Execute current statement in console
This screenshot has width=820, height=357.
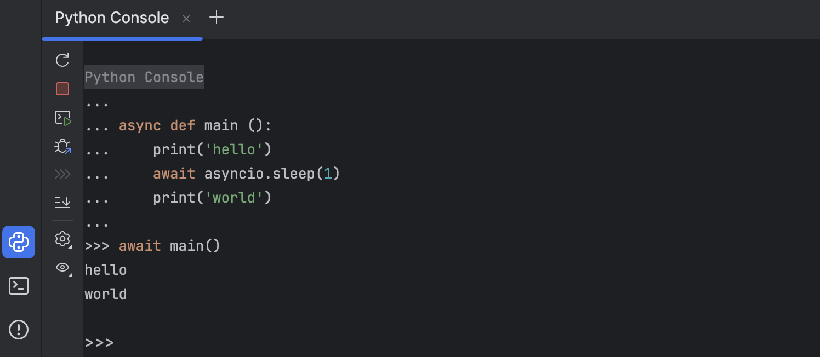pyautogui.click(x=62, y=118)
